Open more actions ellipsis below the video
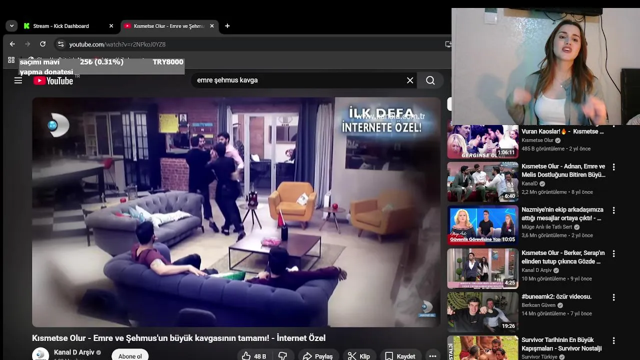The height and width of the screenshot is (360, 640). 433,356
